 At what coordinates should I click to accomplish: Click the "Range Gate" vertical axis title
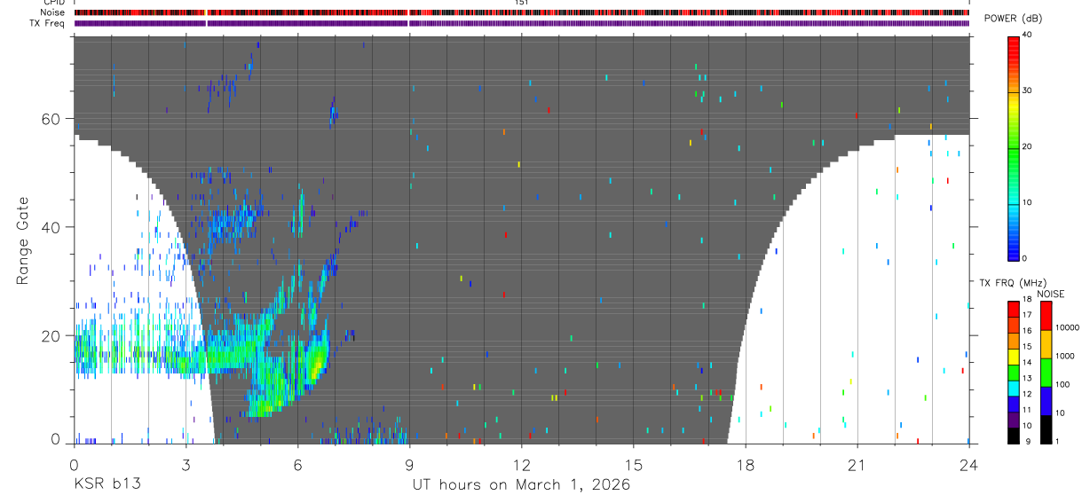pos(22,241)
